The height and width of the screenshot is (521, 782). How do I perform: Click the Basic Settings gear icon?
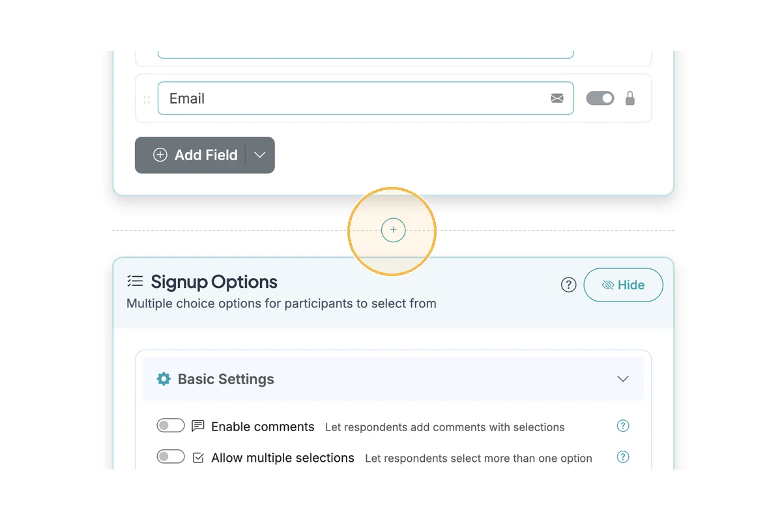[164, 378]
